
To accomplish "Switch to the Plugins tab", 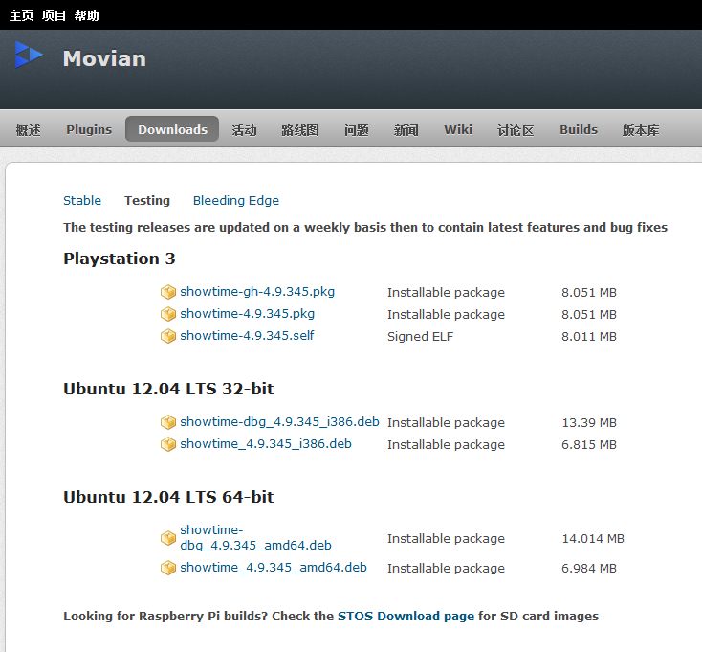I will tap(89, 129).
